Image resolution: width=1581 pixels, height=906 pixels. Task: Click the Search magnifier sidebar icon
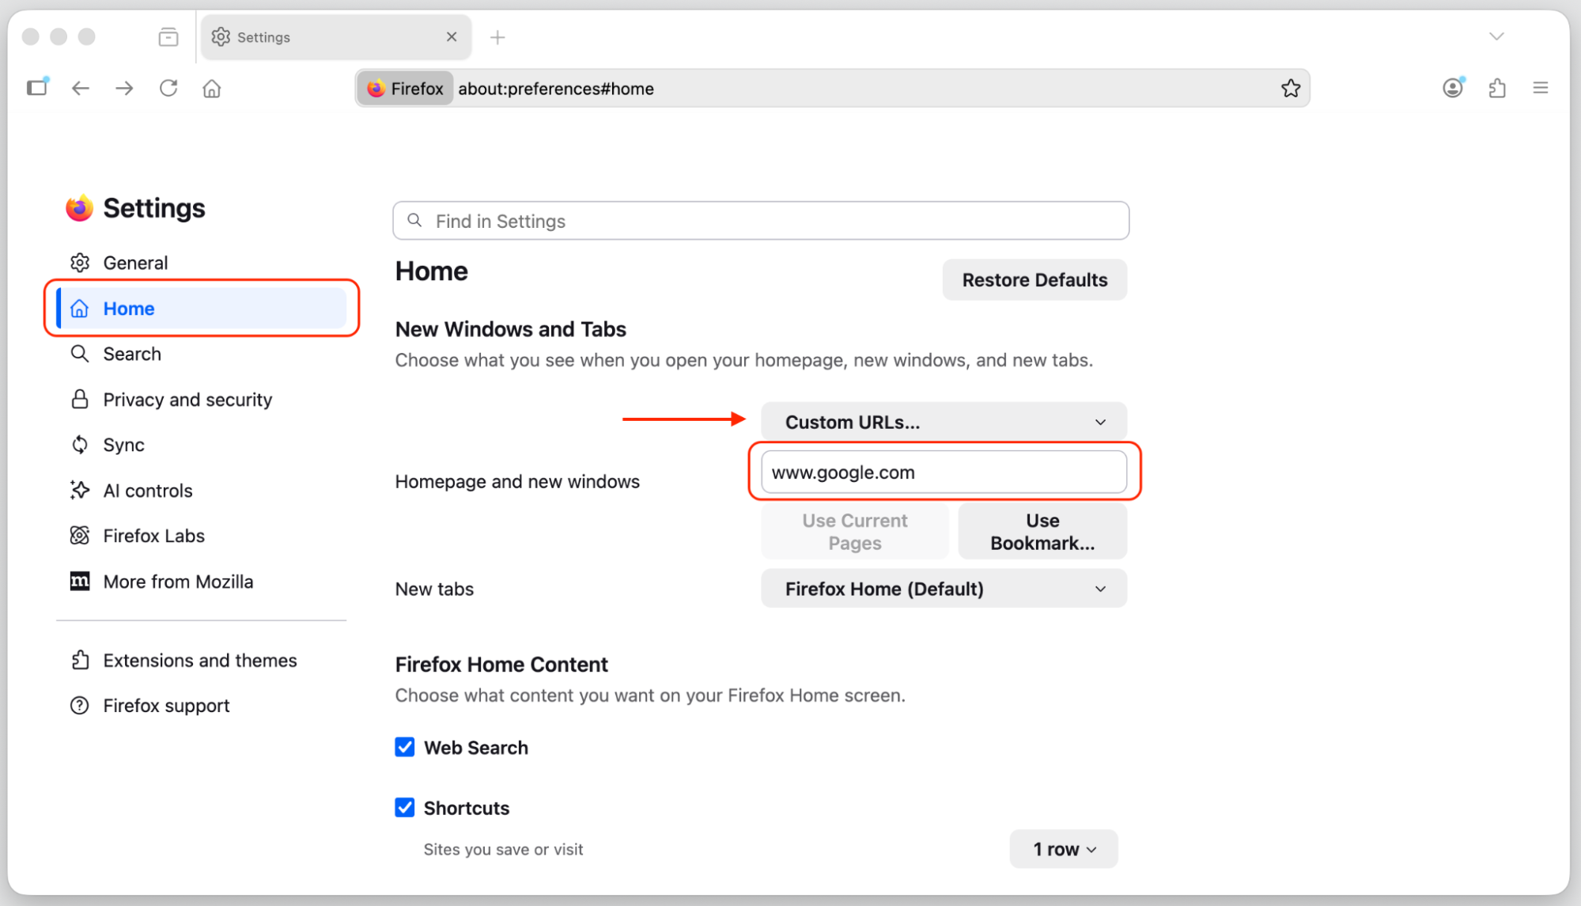(x=80, y=354)
